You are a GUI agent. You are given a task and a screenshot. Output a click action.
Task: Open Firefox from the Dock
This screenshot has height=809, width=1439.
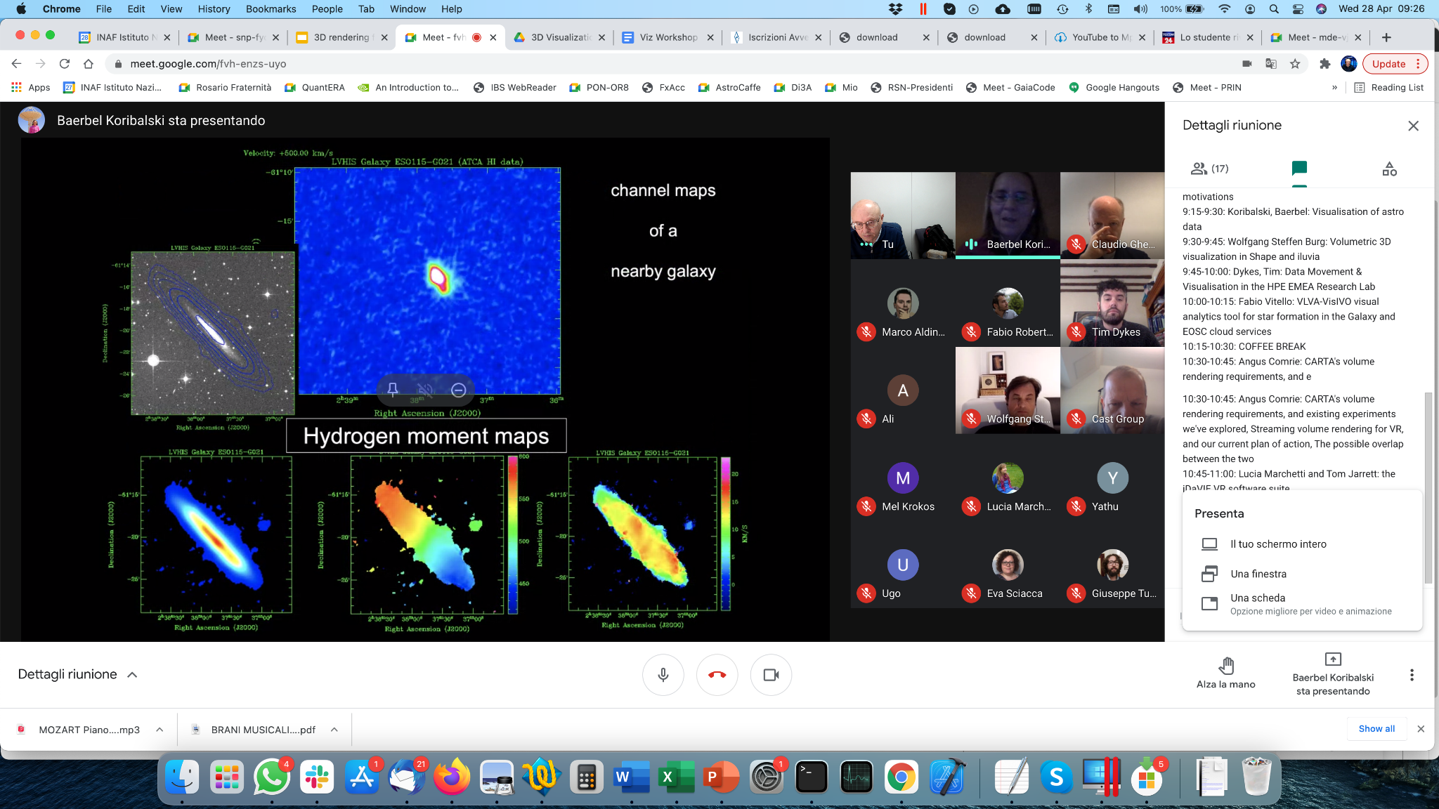[x=451, y=777]
